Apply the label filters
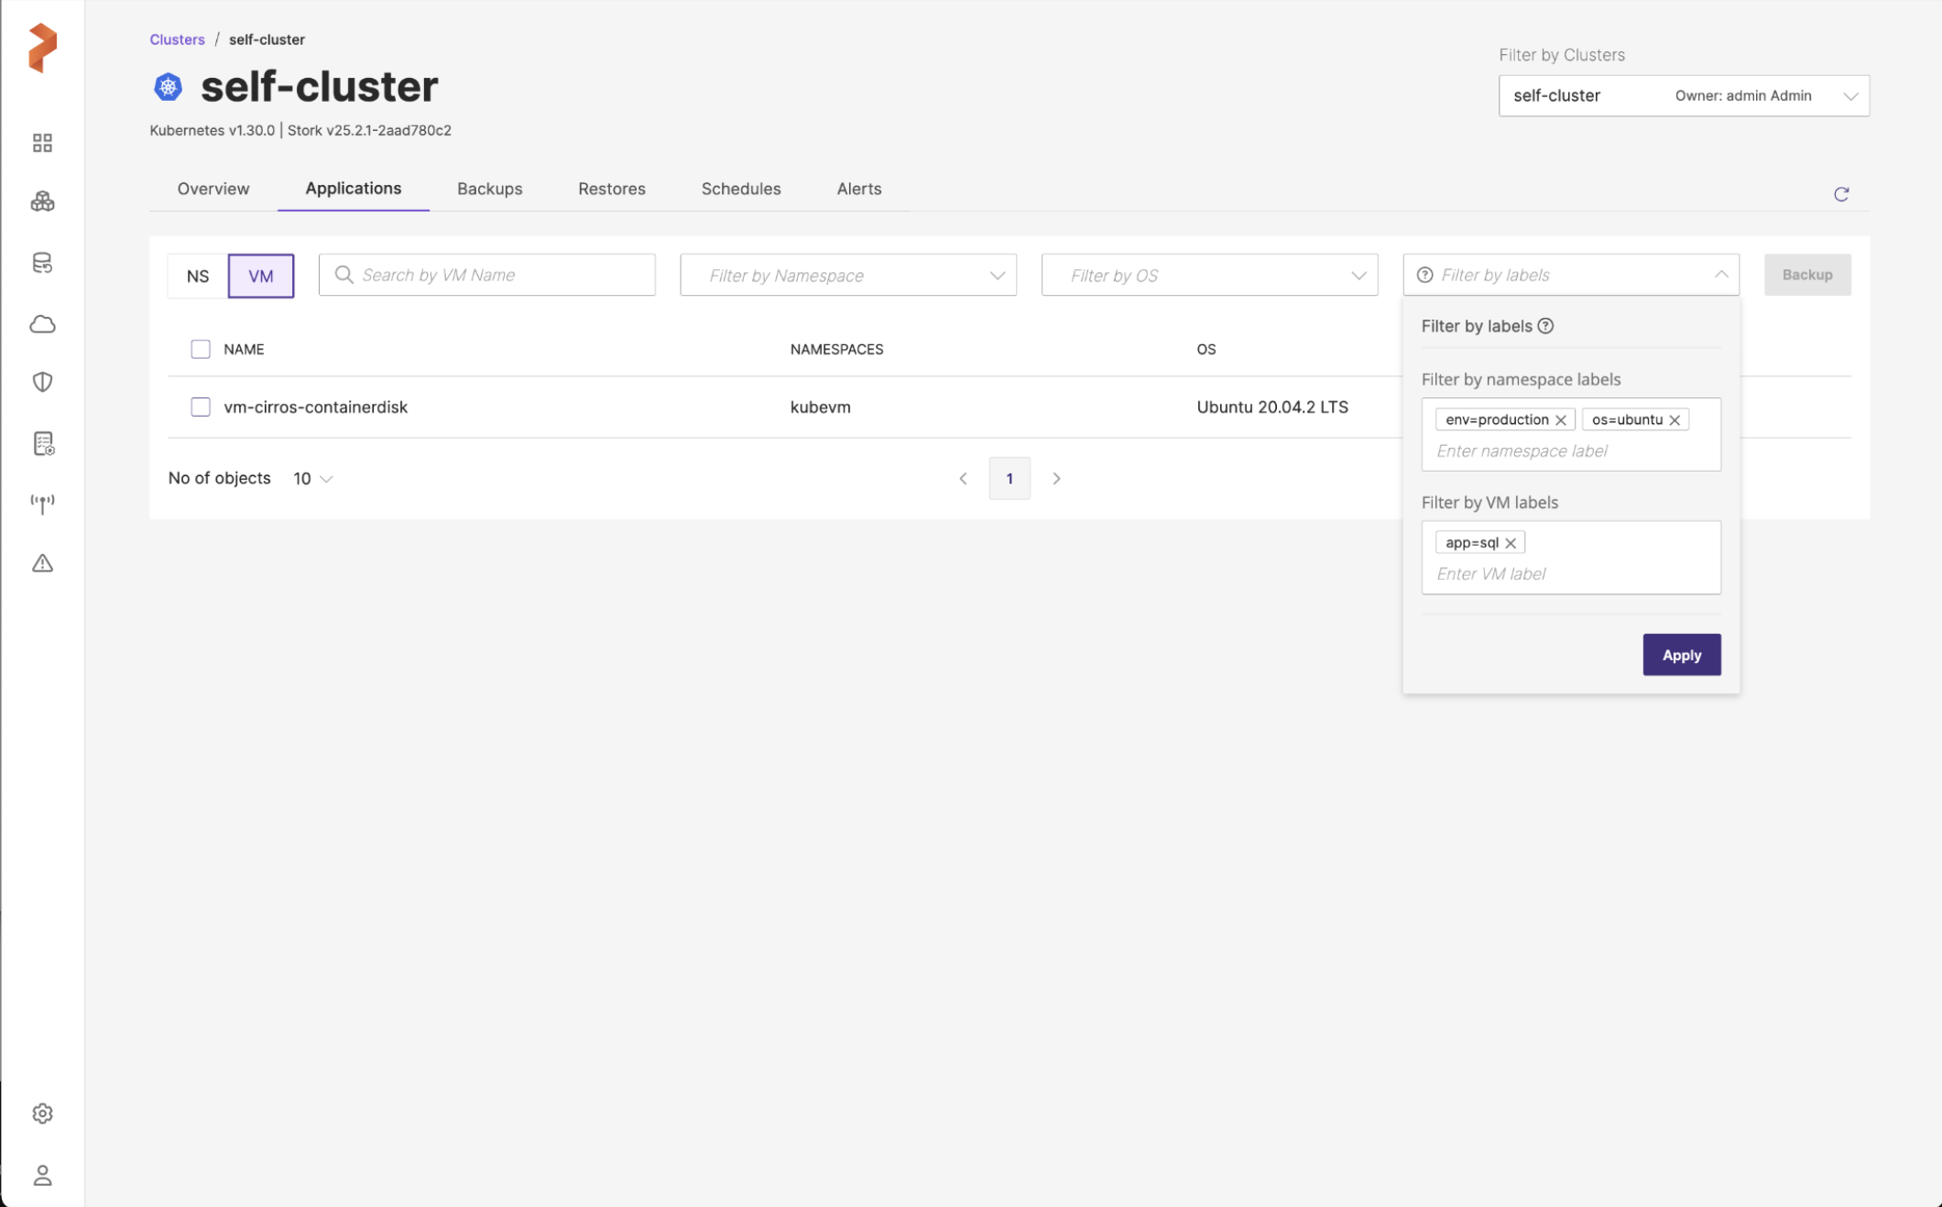 [x=1681, y=655]
